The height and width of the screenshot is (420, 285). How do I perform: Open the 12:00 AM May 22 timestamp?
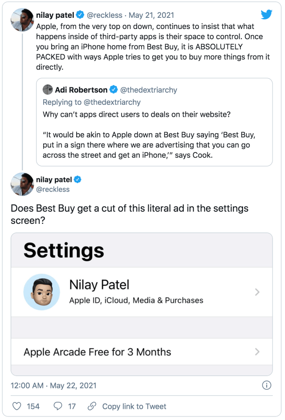pos(53,386)
